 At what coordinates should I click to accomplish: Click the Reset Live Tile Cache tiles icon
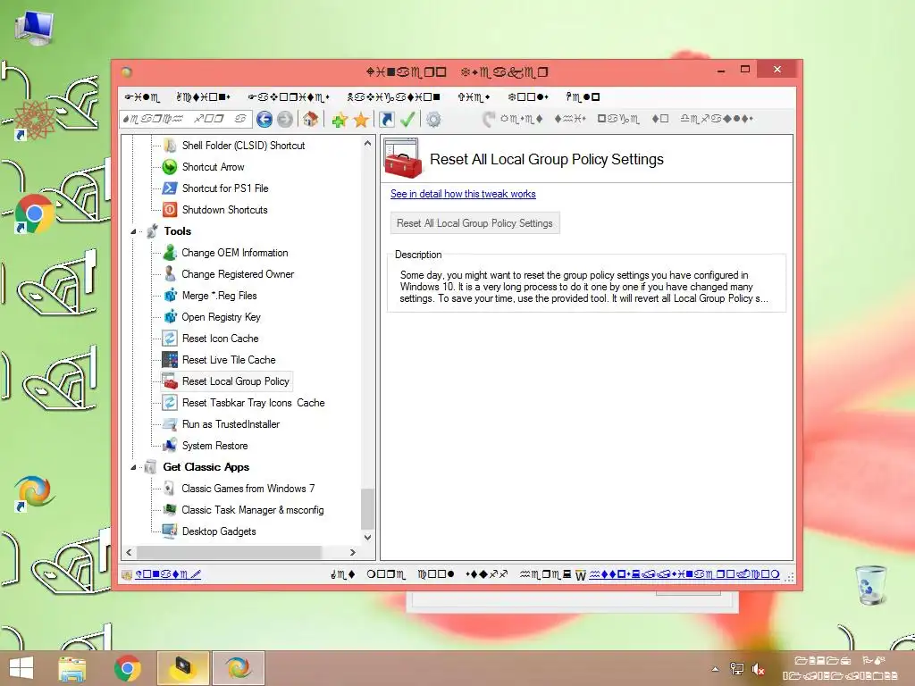(x=170, y=359)
